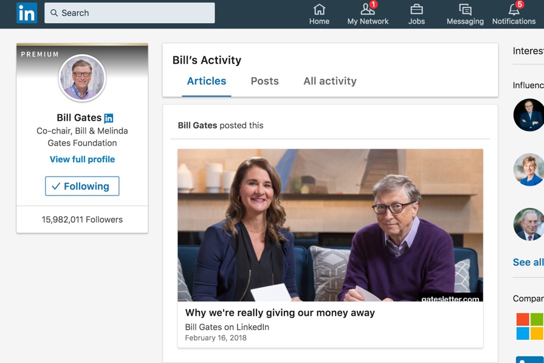
Task: Click the LinkedIn influencer badge beside Bill Gates
Action: tap(109, 118)
